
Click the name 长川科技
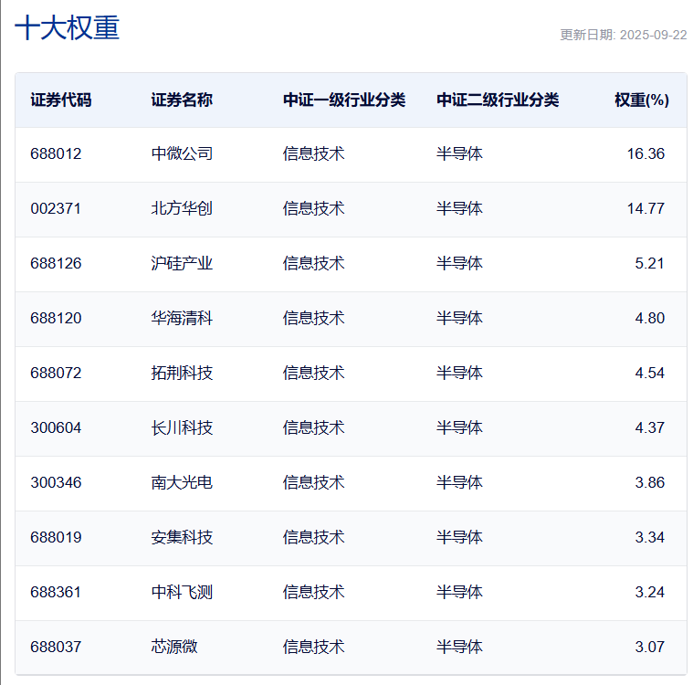(182, 428)
